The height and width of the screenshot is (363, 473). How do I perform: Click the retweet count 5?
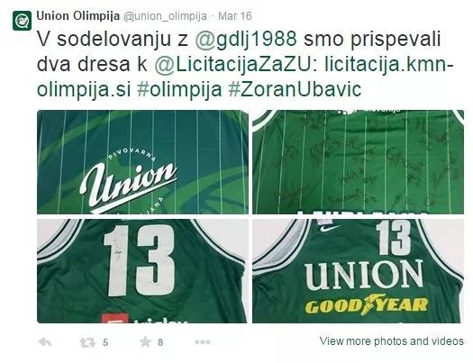pos(105,342)
